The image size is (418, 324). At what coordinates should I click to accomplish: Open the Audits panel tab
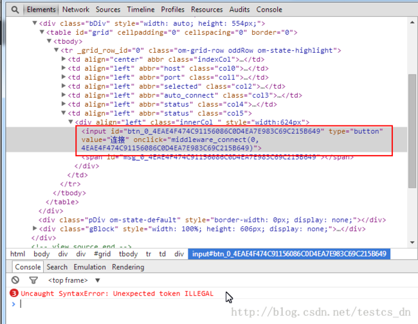coord(239,10)
